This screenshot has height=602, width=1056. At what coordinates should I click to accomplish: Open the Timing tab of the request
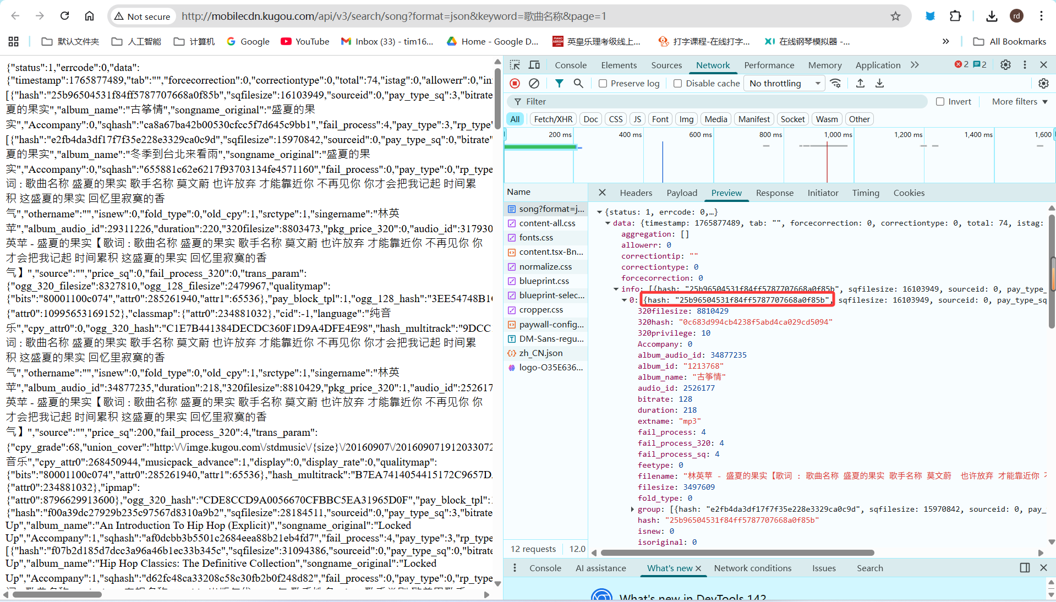tap(866, 193)
